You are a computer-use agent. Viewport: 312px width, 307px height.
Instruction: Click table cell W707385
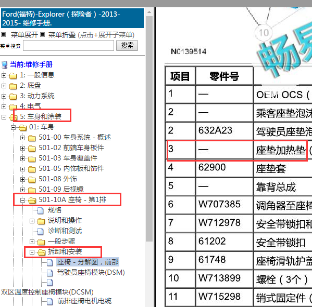[x=224, y=205]
